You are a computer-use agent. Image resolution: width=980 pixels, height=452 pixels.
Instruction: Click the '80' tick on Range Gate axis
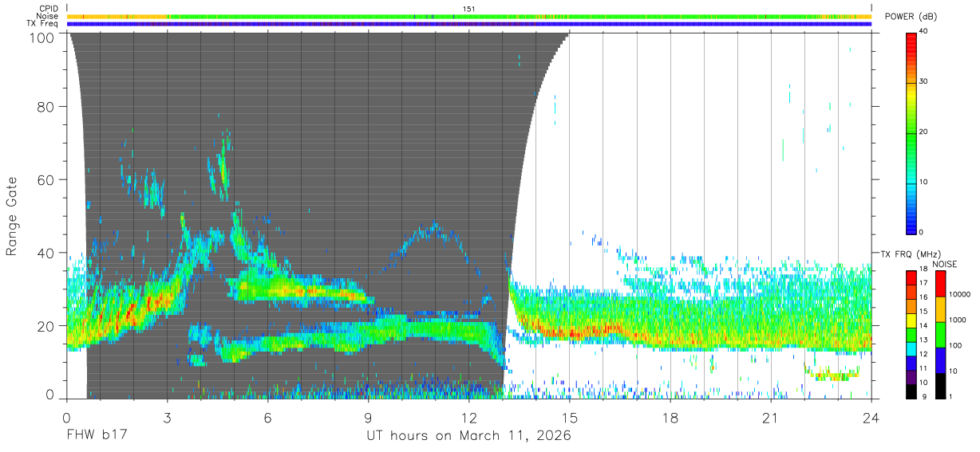[47, 106]
